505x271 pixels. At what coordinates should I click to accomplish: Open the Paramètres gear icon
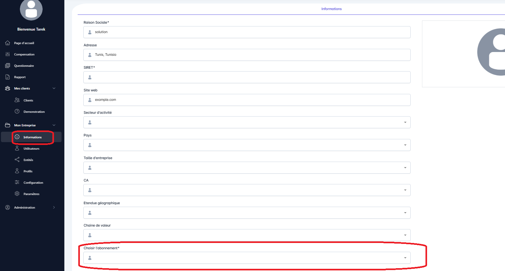point(17,194)
